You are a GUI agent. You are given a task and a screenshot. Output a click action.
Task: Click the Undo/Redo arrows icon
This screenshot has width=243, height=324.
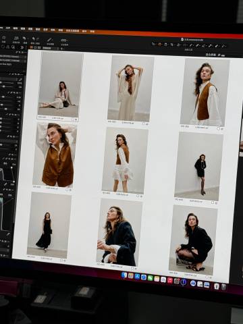point(36,38)
